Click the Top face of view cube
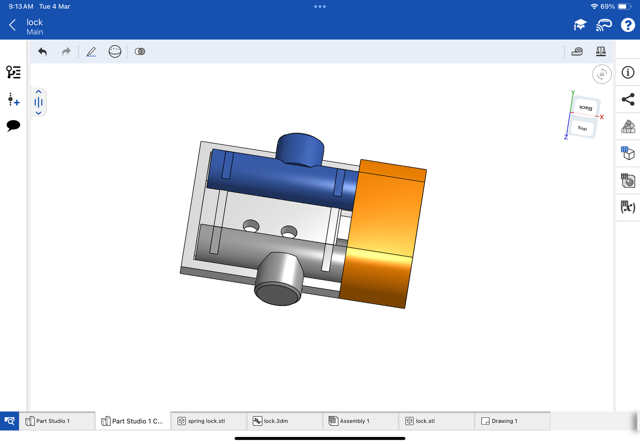This screenshot has width=640, height=444. (x=582, y=128)
